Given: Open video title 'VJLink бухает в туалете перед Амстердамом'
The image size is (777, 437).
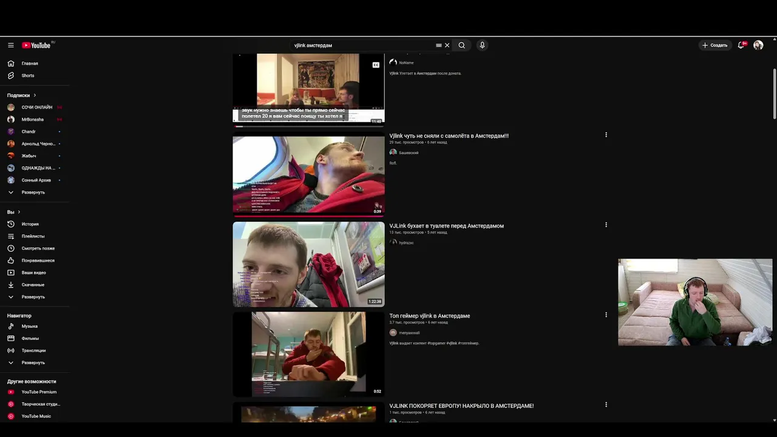Looking at the screenshot, I should pyautogui.click(x=447, y=226).
